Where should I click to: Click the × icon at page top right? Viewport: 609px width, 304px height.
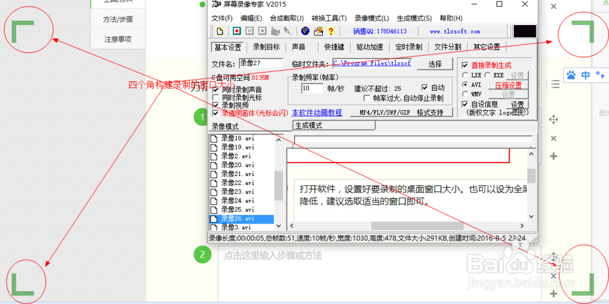(x=554, y=6)
